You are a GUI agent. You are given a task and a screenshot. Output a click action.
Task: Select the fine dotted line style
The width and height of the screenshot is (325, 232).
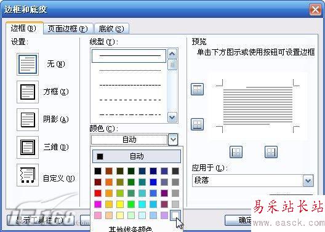coord(130,71)
